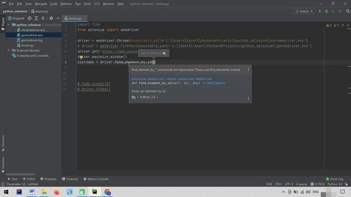This screenshot has height=197, width=351.
Task: Go to previous highlighted error arrow
Action: click(343, 25)
